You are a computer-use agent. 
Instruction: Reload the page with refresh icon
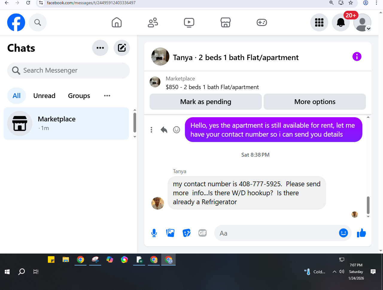point(28,3)
